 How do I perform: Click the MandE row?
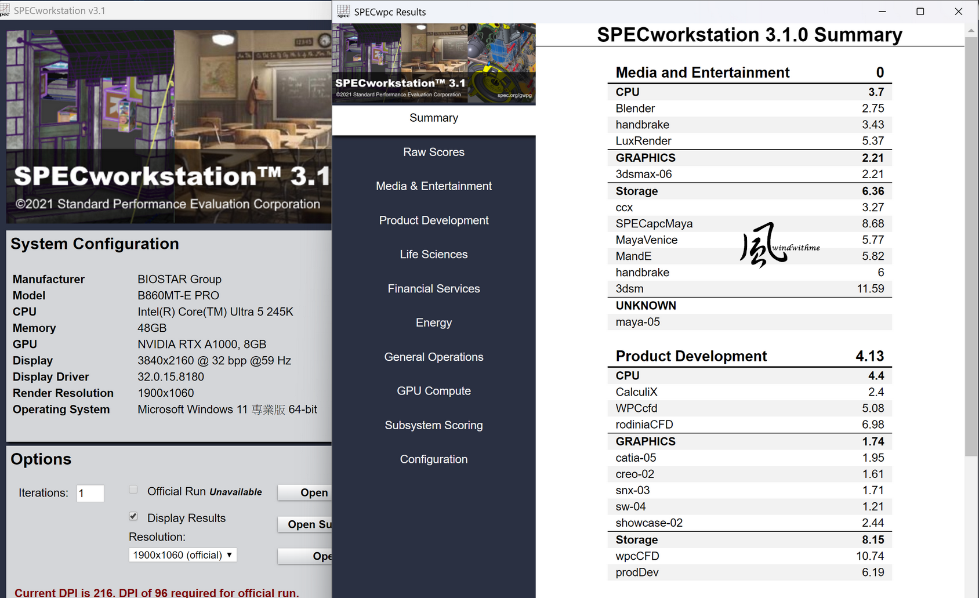coord(750,256)
